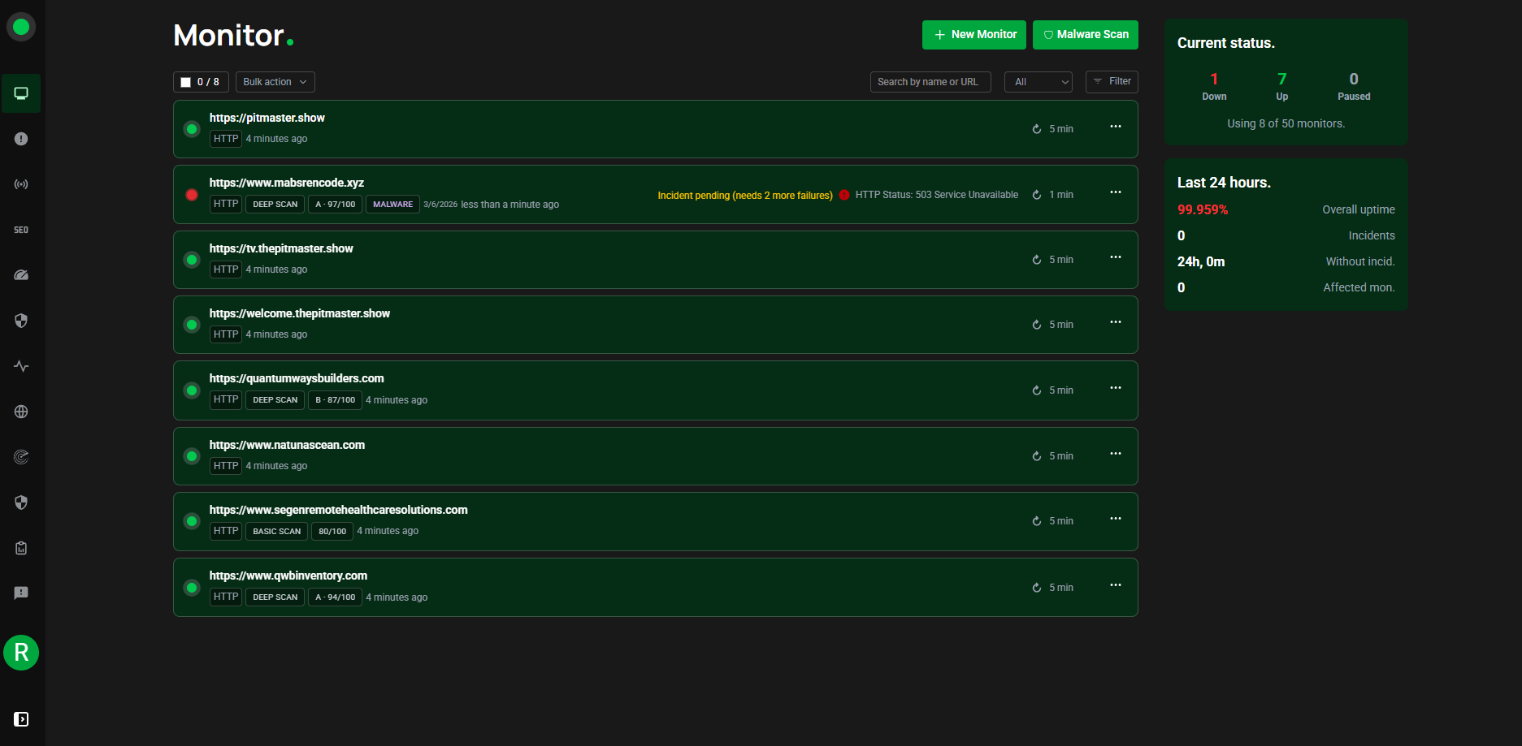Screen dimensions: 1522x746
Task: Open options menu for qwbinventory.com monitor
Action: coord(1115,585)
